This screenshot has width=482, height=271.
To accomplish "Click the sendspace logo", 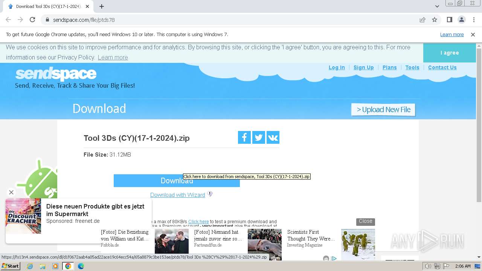I will tap(56, 74).
